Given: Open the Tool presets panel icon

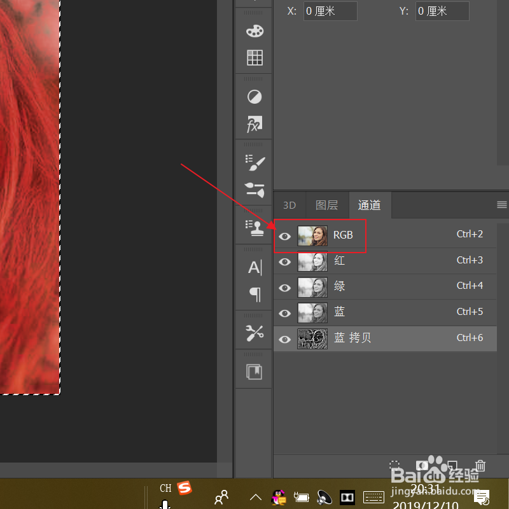Looking at the screenshot, I should pyautogui.click(x=254, y=333).
